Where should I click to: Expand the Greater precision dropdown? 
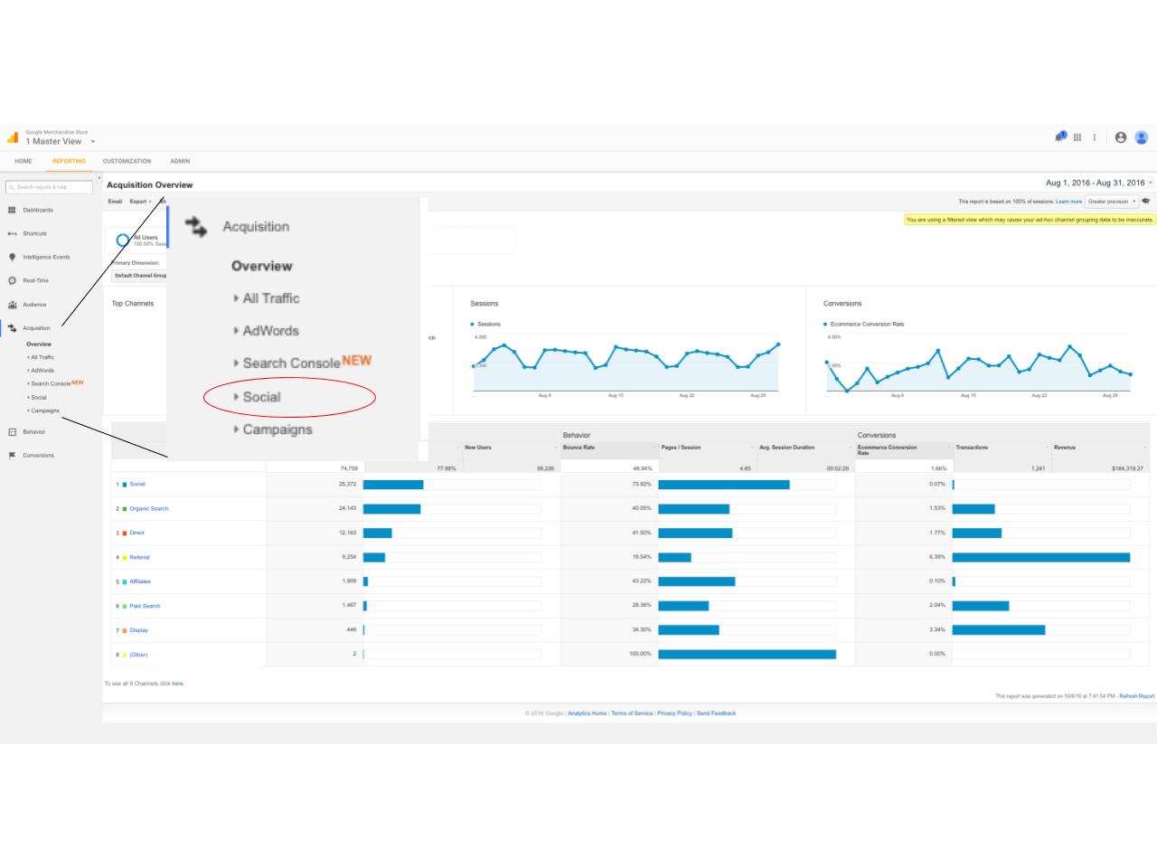[x=1112, y=202]
